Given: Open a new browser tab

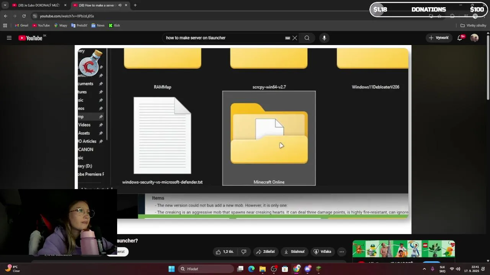Looking at the screenshot, I should click(x=135, y=5).
